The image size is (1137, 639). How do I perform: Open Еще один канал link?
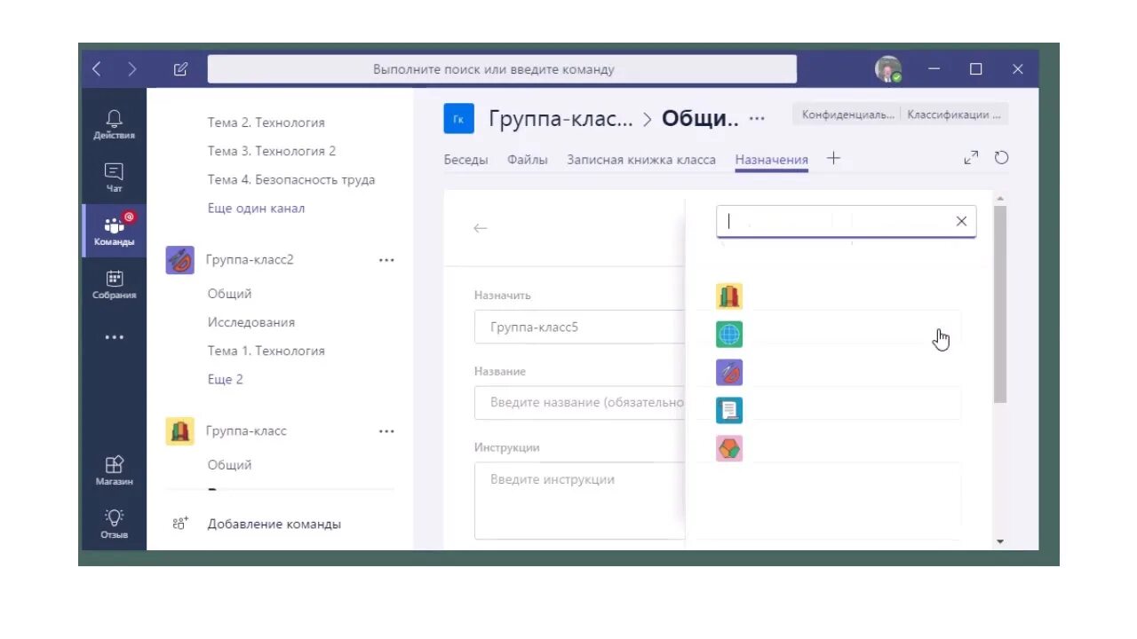256,208
